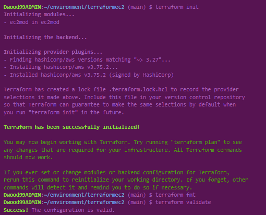Click 'rerun this command to reinitialize' line
The width and height of the screenshot is (266, 215).
point(126,180)
